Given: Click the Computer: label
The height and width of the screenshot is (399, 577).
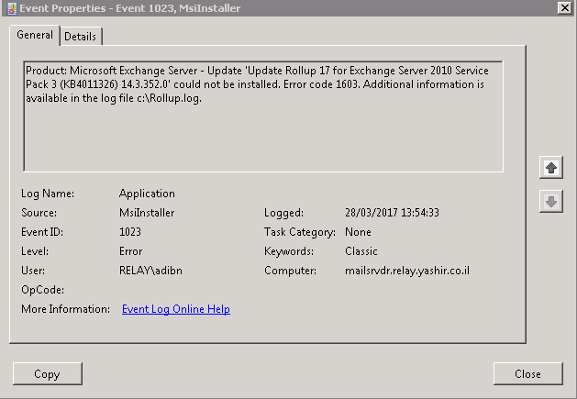Looking at the screenshot, I should coord(290,271).
